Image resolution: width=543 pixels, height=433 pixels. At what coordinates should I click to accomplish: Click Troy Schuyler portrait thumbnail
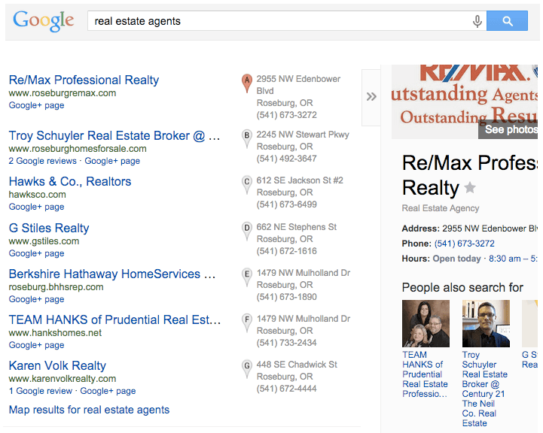click(x=486, y=323)
